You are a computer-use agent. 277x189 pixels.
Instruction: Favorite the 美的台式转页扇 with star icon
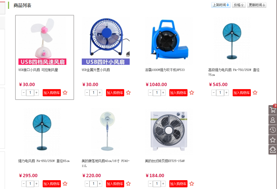[x=192, y=184]
